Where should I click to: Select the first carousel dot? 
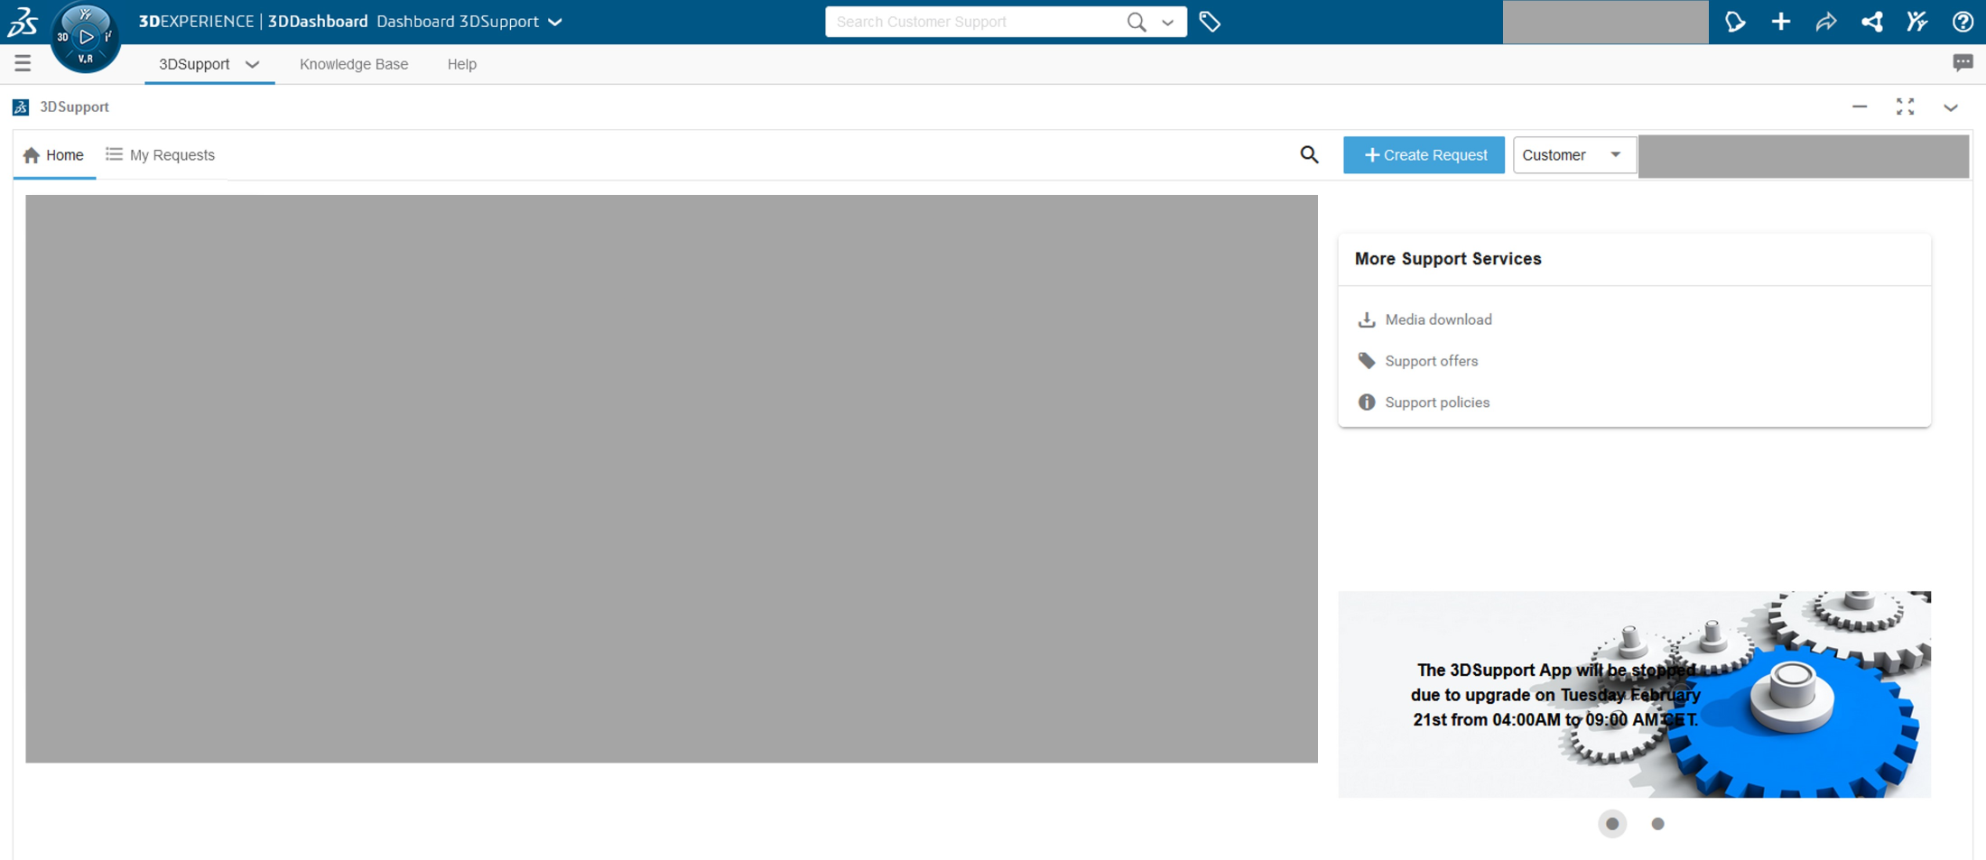click(1612, 824)
